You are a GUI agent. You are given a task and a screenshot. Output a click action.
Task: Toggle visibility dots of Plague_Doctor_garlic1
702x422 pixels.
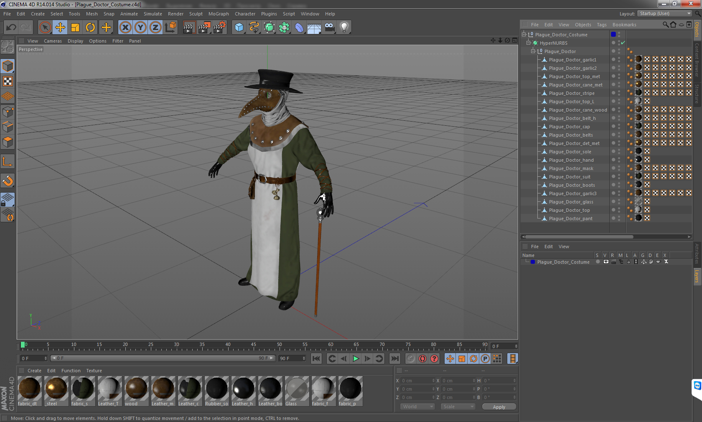(x=619, y=59)
